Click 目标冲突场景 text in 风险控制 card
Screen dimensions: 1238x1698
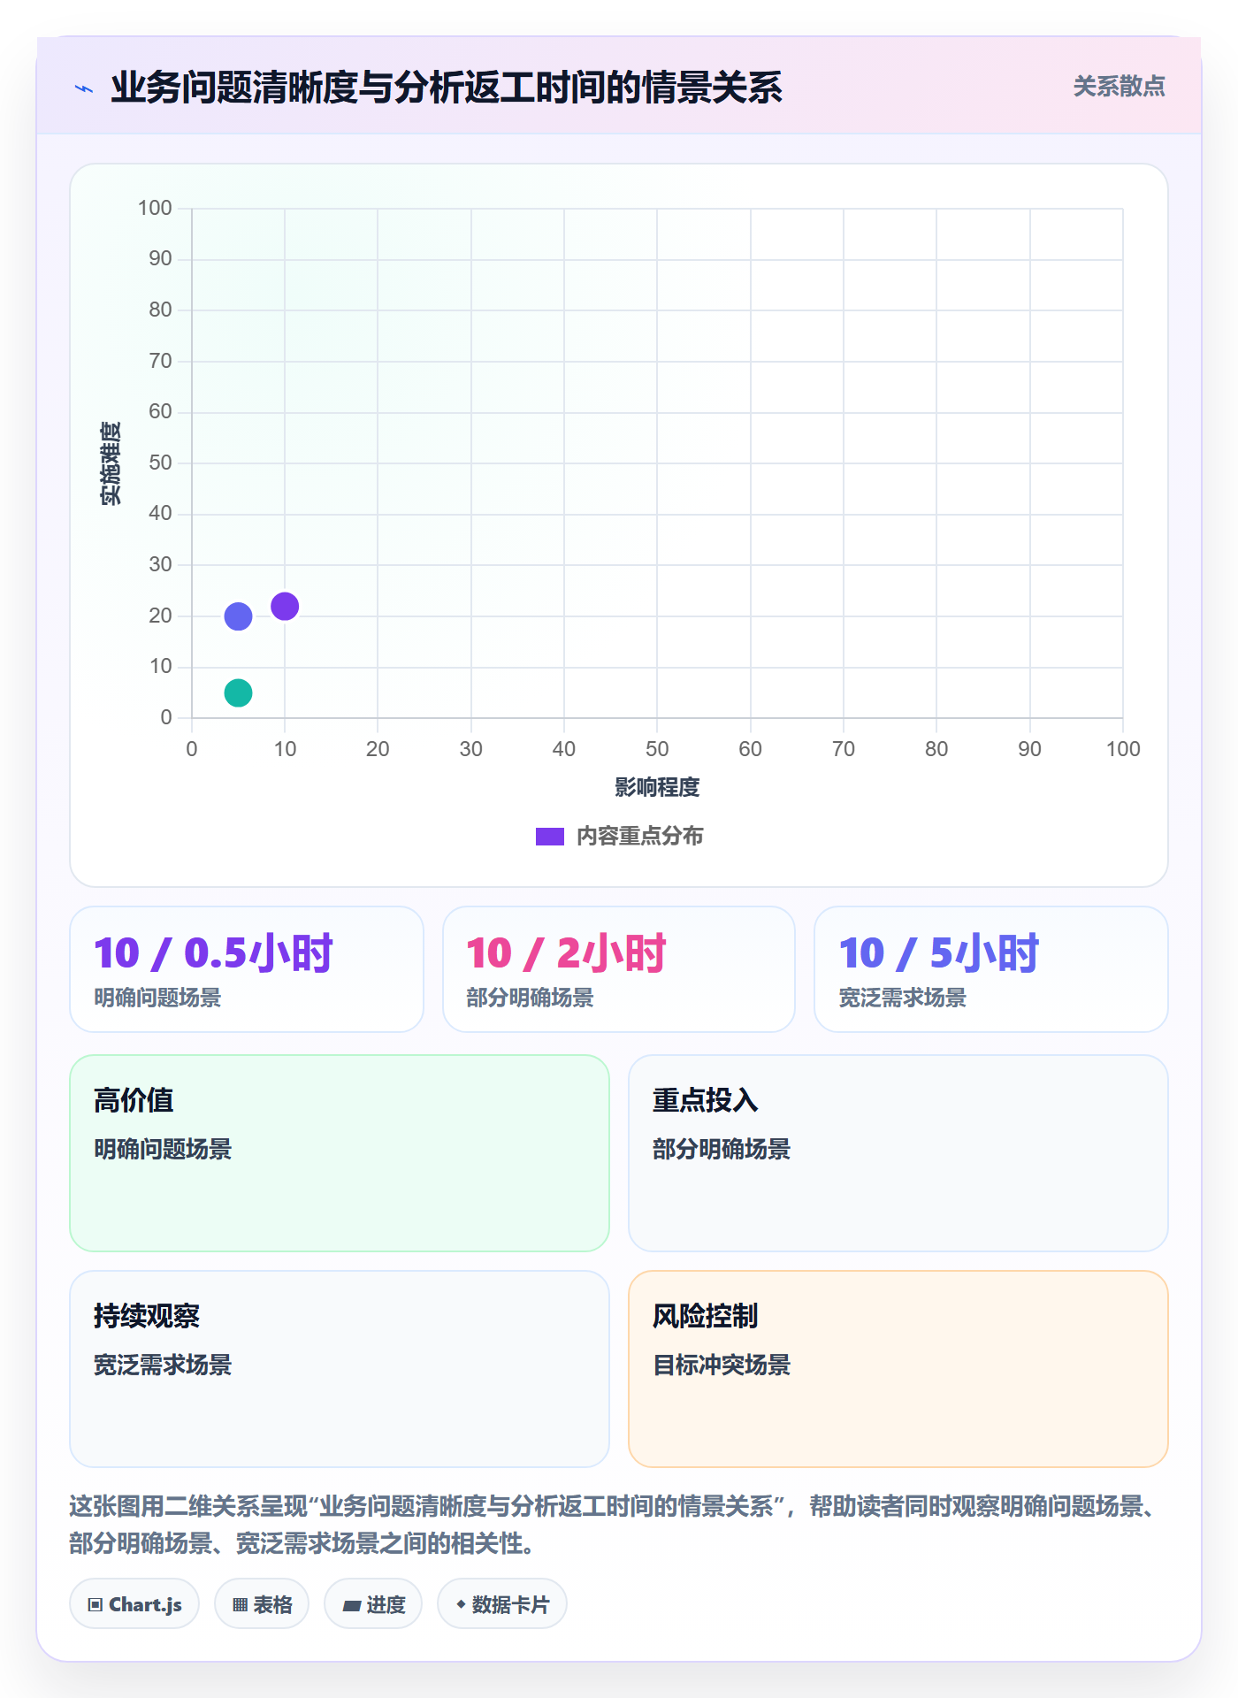coord(722,1365)
